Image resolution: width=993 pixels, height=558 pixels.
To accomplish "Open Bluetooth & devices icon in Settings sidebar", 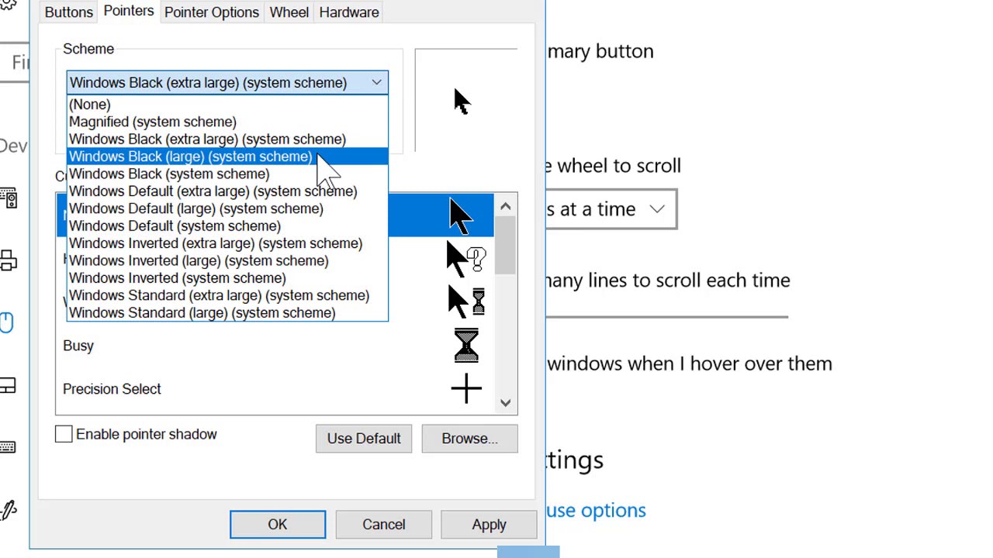I will point(9,198).
